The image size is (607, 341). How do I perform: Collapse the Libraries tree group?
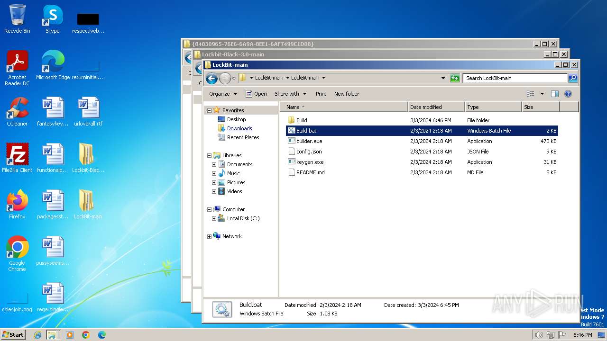[x=209, y=155]
